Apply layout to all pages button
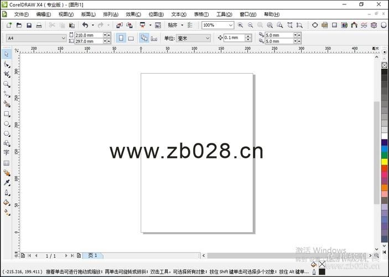Viewport: 389px width, 277px height. [x=144, y=38]
